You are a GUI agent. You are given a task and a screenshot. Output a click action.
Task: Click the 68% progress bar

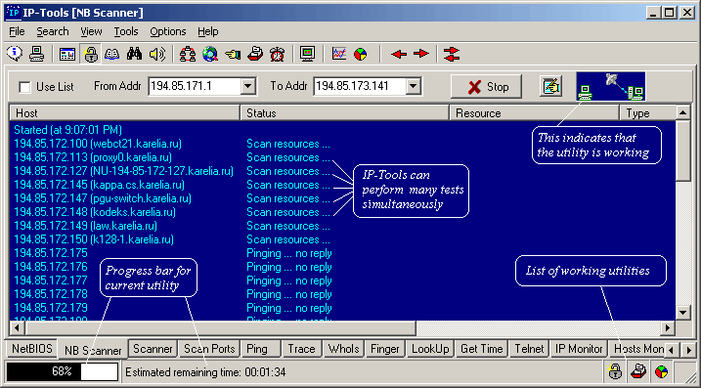[63, 371]
